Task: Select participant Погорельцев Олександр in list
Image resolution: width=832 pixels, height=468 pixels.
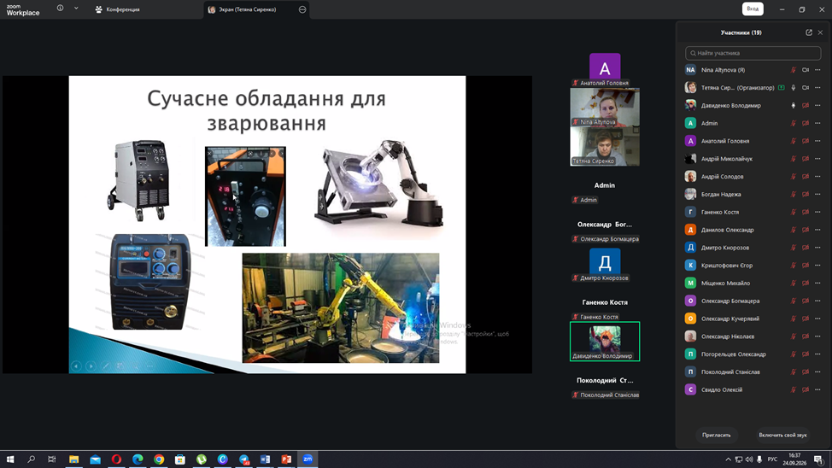Action: click(753, 354)
